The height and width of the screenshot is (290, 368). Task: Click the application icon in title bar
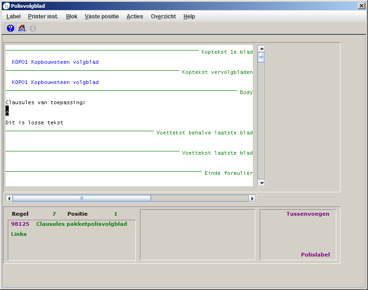point(6,6)
